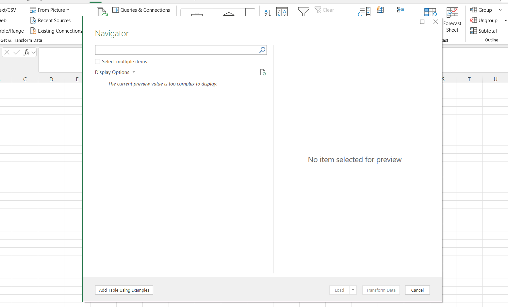Close the Navigator dialog

tap(435, 22)
